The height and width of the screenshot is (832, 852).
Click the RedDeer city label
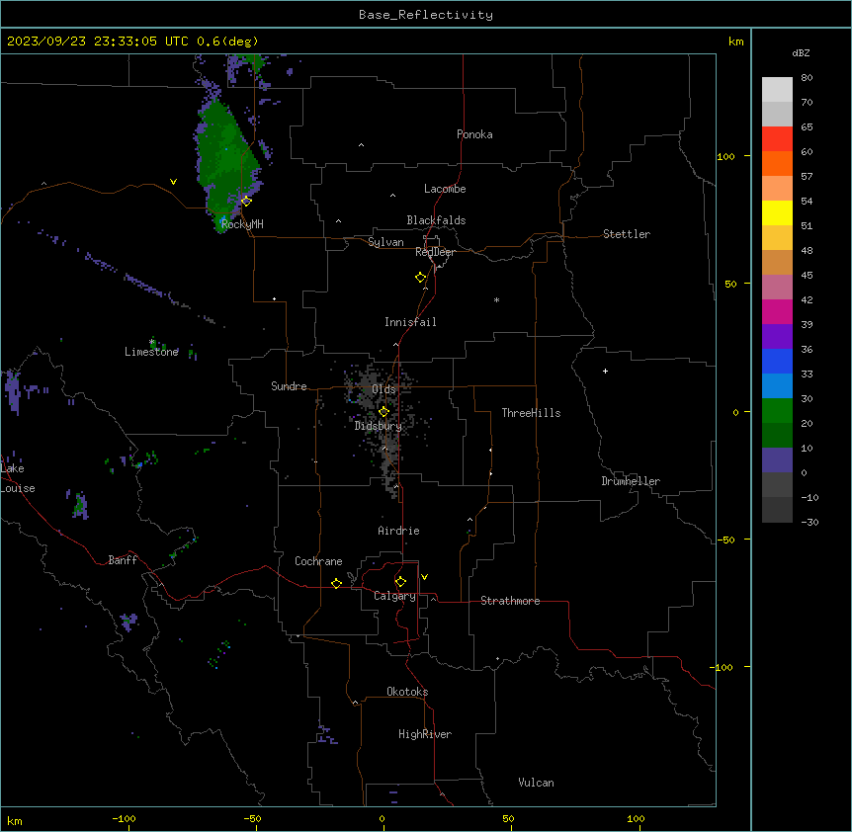point(435,252)
